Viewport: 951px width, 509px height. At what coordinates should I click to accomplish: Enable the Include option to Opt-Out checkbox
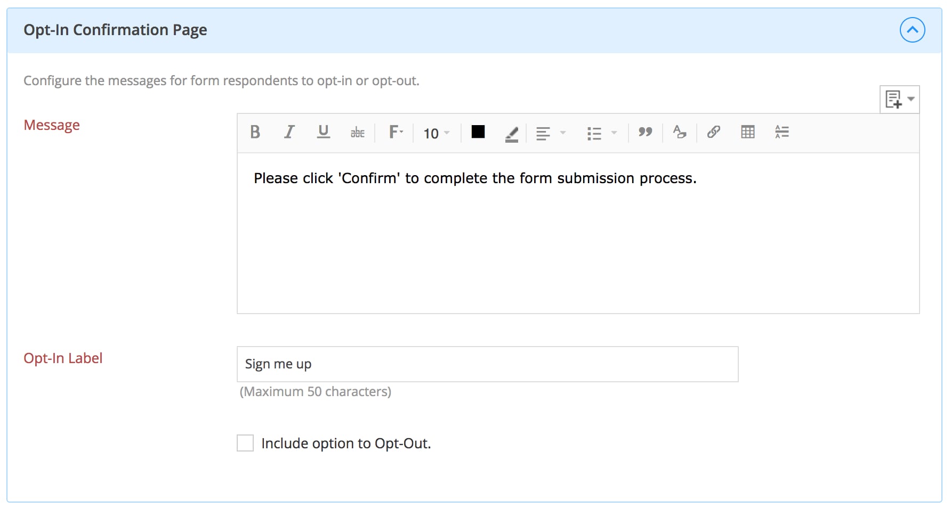tap(245, 442)
